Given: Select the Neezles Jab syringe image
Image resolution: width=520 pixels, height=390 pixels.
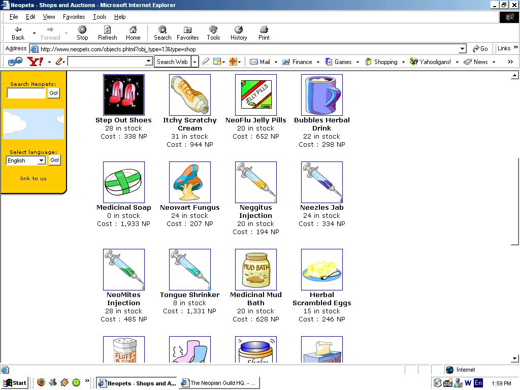Looking at the screenshot, I should pyautogui.click(x=321, y=182).
